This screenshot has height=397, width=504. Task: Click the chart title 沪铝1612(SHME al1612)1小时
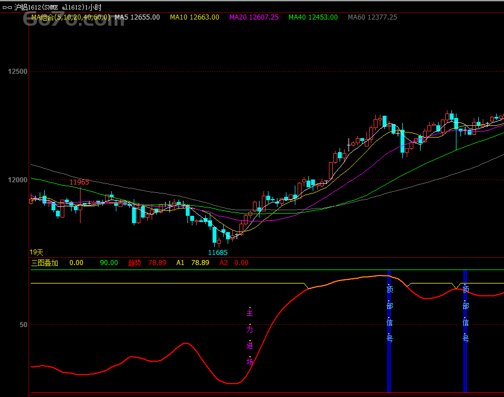coord(58,7)
